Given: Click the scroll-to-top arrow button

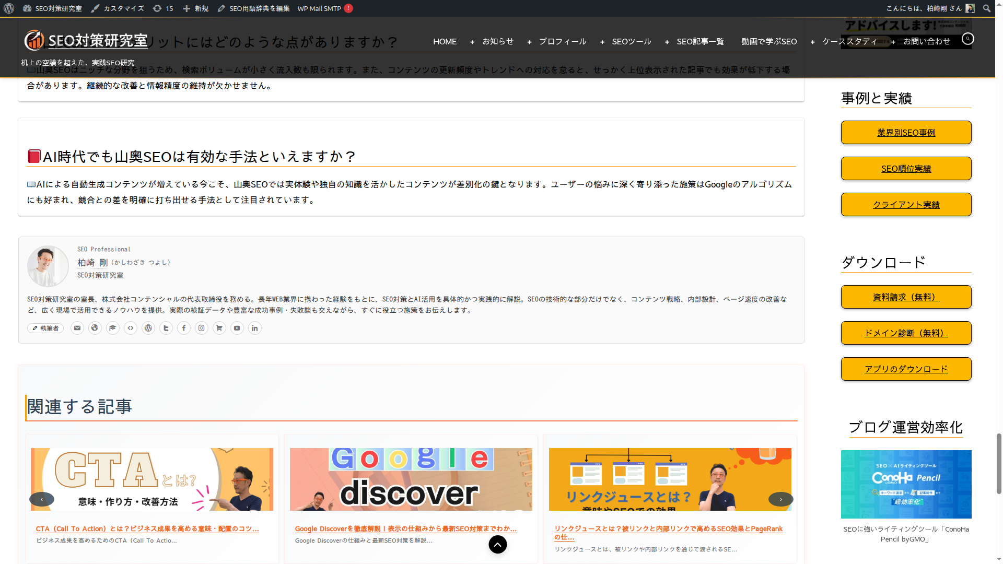Looking at the screenshot, I should tap(497, 544).
